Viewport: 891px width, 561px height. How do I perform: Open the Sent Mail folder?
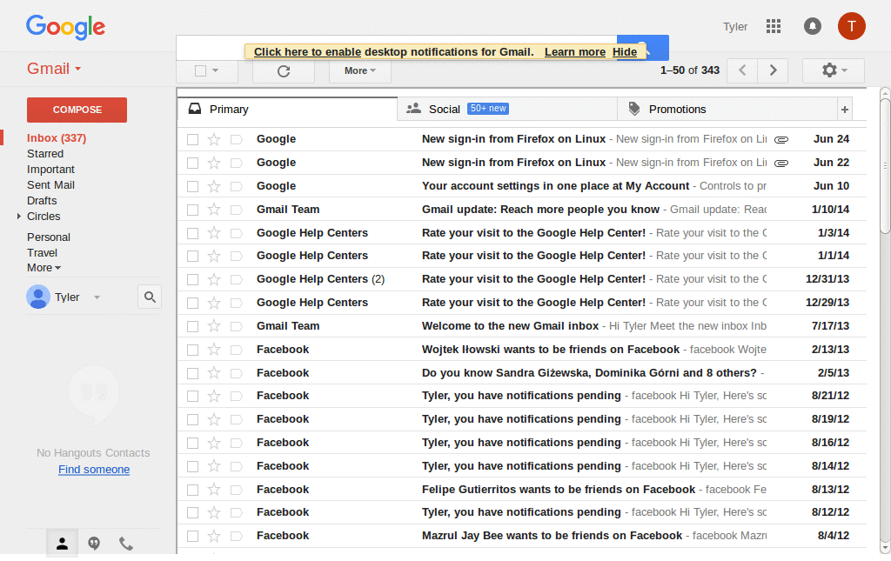click(x=50, y=185)
